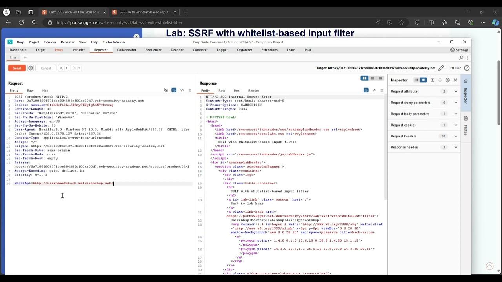The width and height of the screenshot is (502, 282).
Task: Open the Project menu
Action: point(34,42)
